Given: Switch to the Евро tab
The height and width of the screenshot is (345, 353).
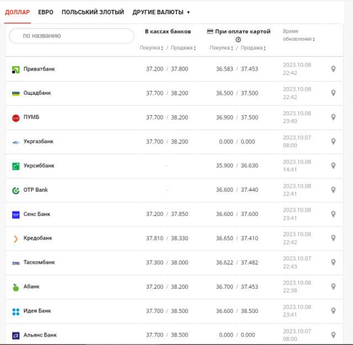Looking at the screenshot, I should click(x=46, y=12).
